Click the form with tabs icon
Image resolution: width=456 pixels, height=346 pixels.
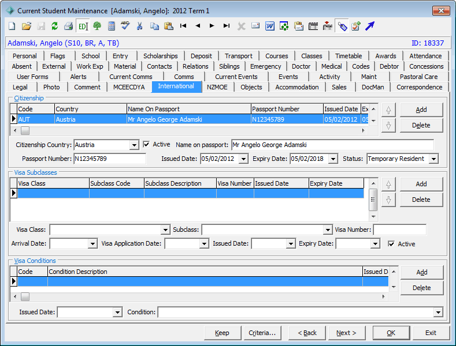[x=313, y=26]
